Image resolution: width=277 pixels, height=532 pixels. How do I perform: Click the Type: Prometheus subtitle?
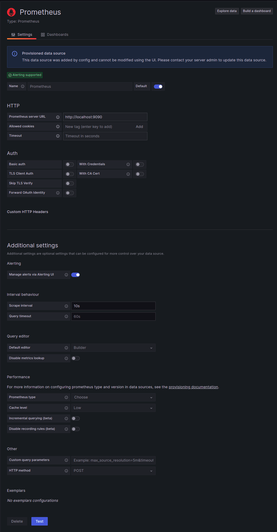23,21
